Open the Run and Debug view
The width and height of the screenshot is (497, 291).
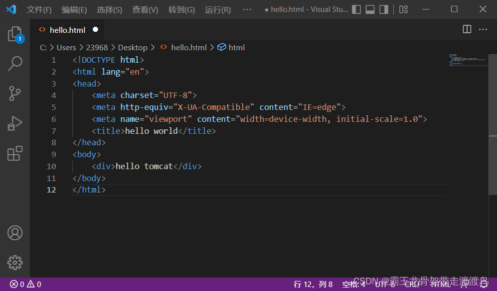(15, 123)
